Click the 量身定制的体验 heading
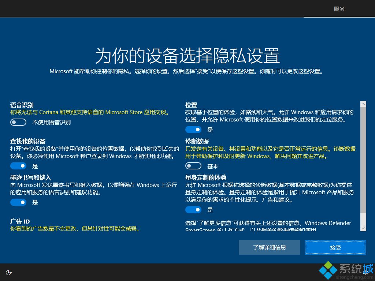The image size is (375, 281). tap(206, 177)
